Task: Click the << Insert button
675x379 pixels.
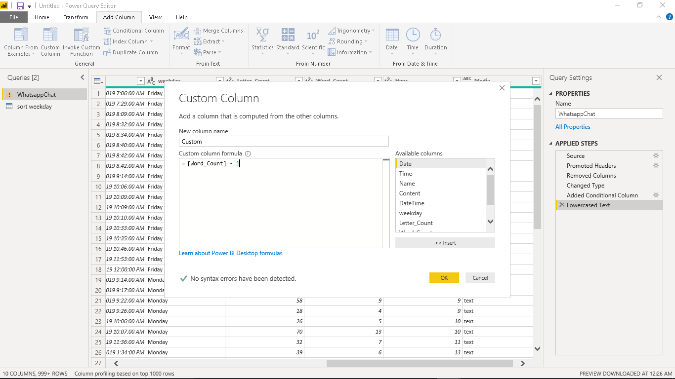Action: click(x=445, y=243)
